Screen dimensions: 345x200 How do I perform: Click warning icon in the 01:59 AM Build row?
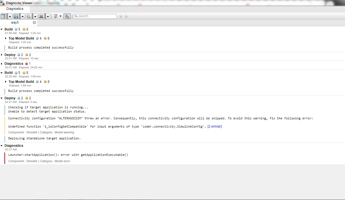tap(24, 29)
